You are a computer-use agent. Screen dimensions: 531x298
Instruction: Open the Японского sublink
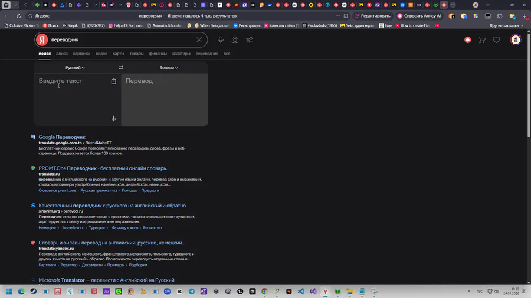tap(152, 228)
